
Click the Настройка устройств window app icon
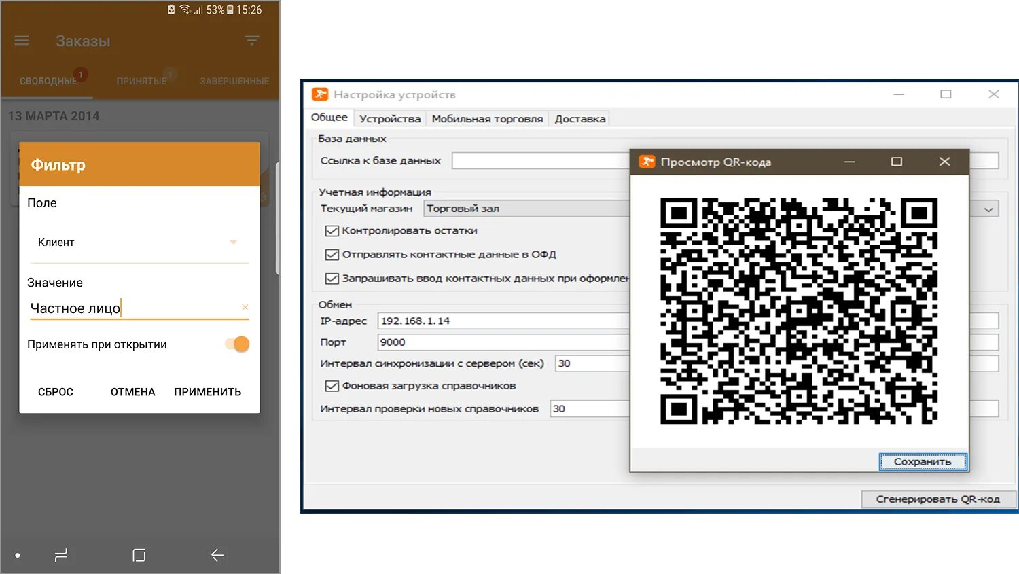[320, 94]
